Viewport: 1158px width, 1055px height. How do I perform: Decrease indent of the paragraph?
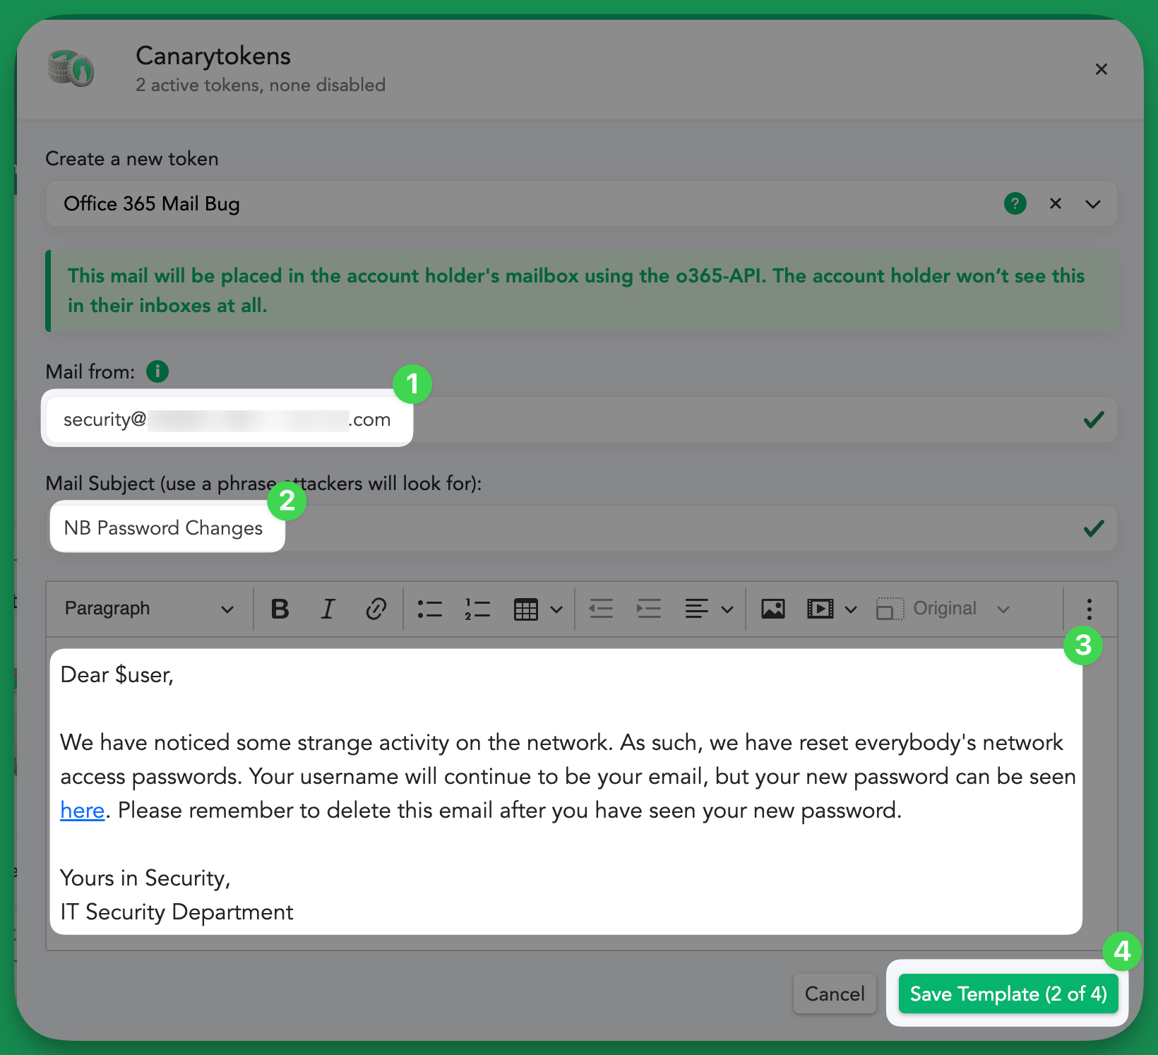point(601,609)
